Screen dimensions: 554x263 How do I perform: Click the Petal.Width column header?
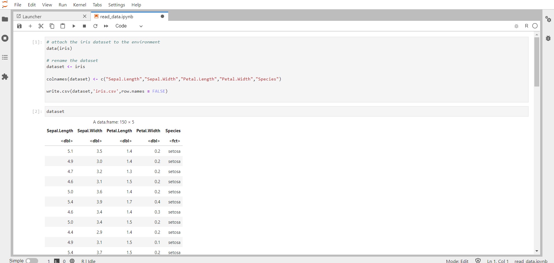(148, 131)
